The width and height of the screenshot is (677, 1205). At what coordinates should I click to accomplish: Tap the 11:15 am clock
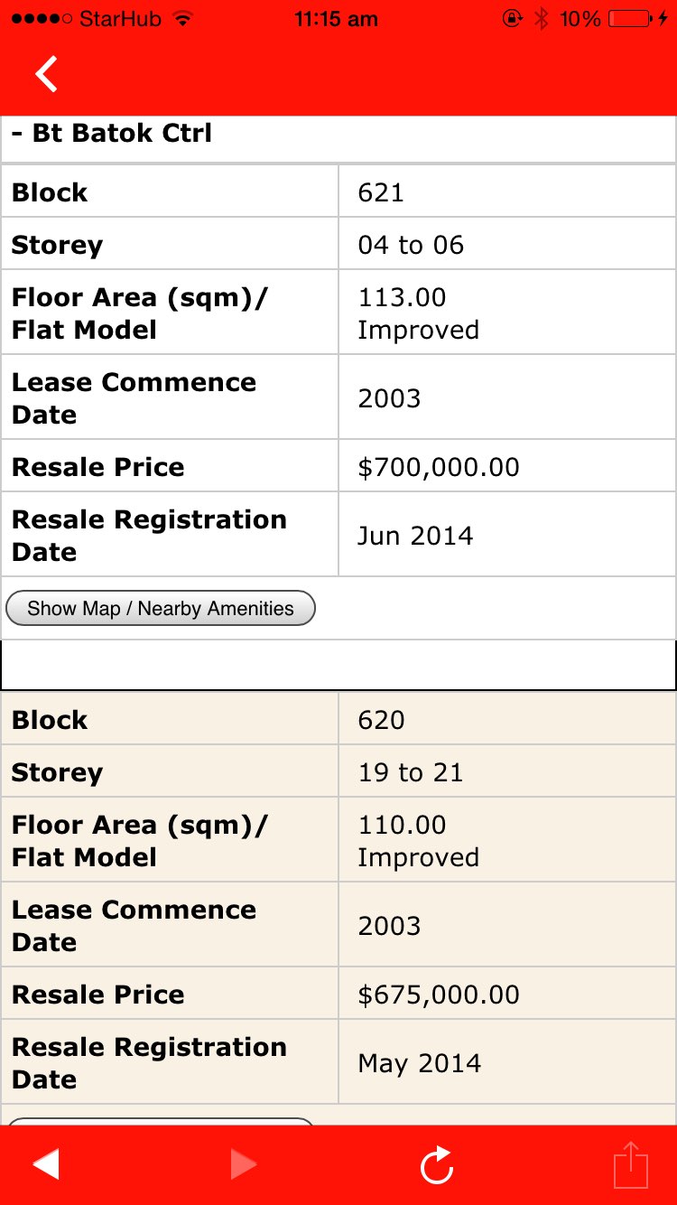(336, 19)
